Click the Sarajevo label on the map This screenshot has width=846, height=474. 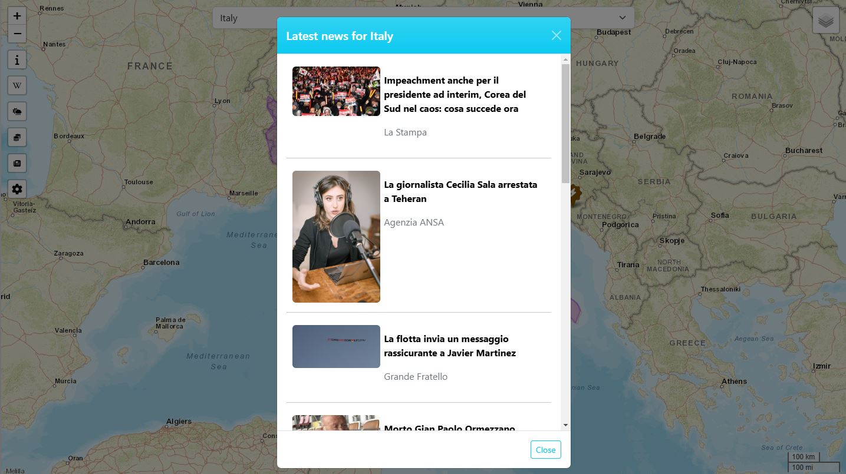[595, 173]
